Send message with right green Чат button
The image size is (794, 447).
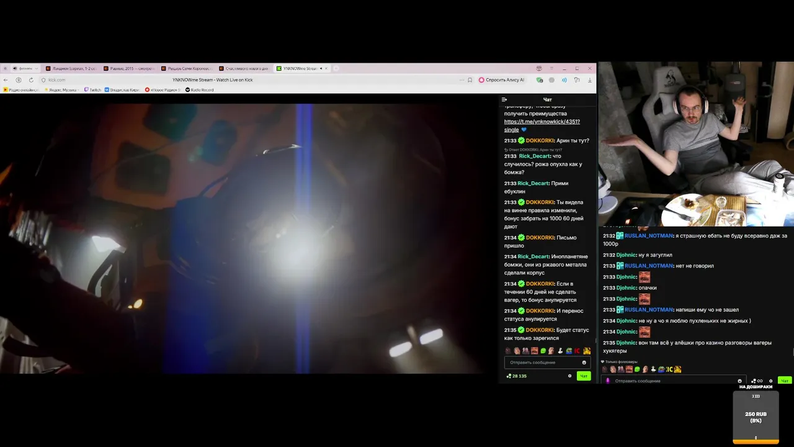point(785,381)
